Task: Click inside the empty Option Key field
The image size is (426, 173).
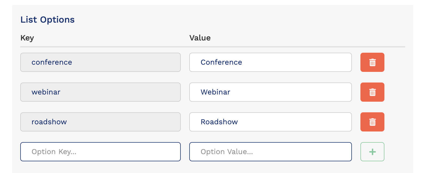Action: [x=100, y=152]
